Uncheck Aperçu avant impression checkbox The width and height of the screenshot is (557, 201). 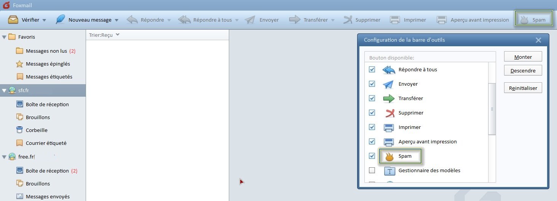[372, 141]
